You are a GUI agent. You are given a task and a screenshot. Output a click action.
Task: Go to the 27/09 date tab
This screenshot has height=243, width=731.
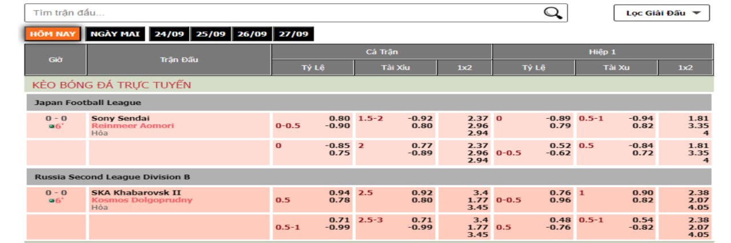click(x=293, y=34)
